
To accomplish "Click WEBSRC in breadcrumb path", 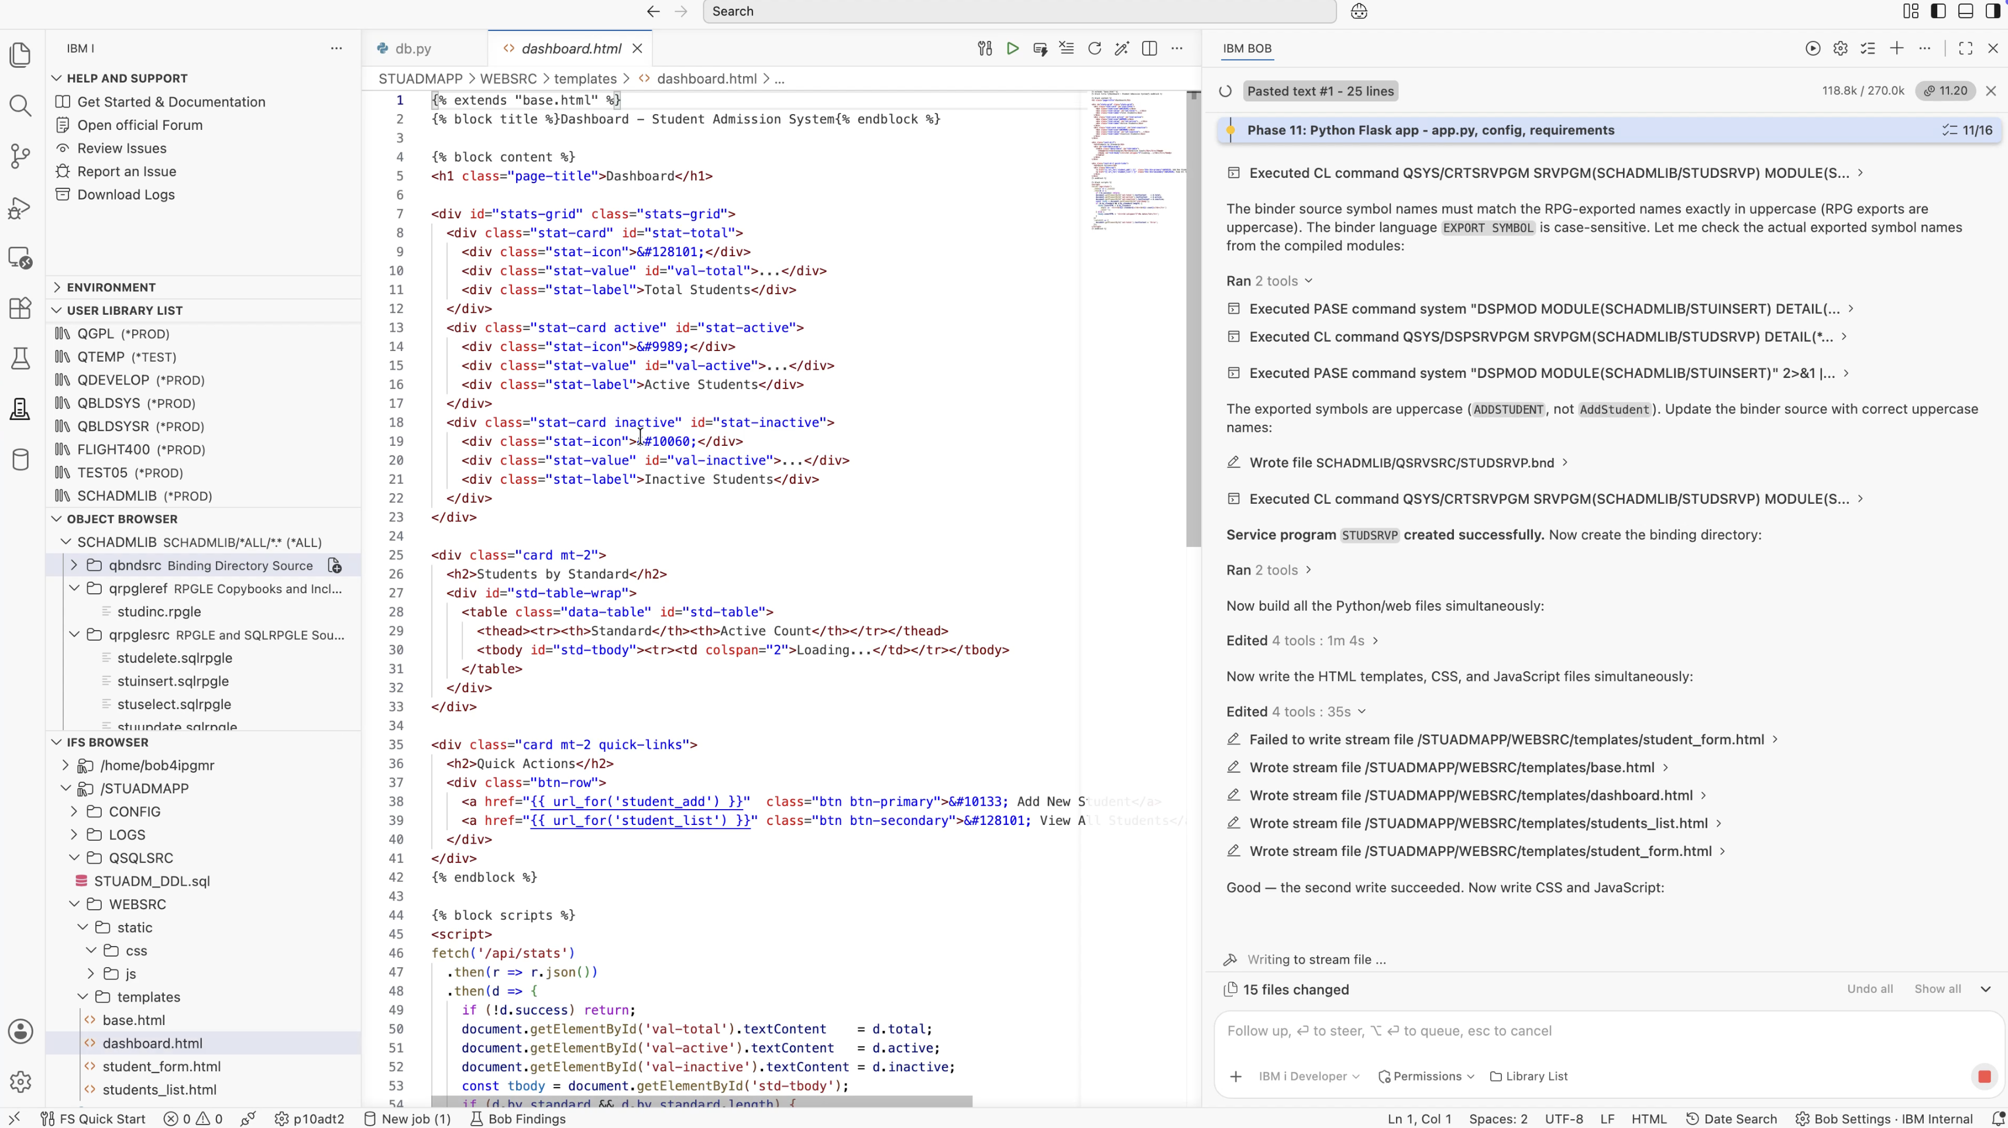I will pos(507,79).
